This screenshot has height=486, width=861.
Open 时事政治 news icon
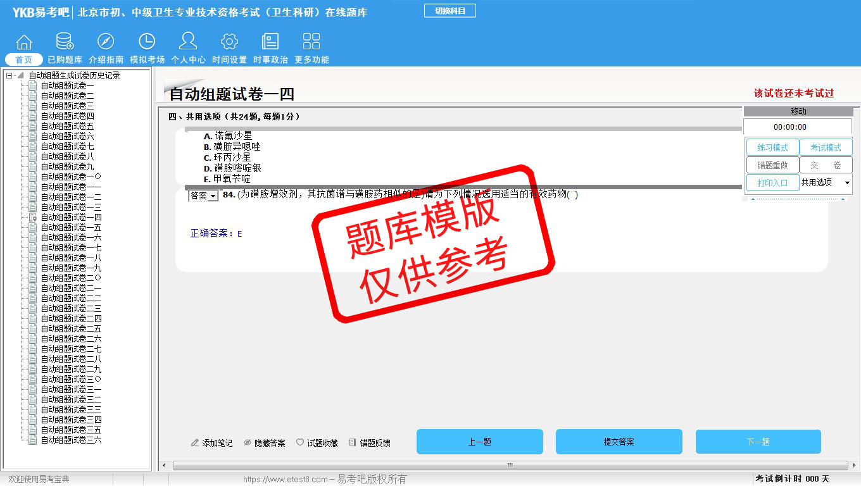(270, 42)
